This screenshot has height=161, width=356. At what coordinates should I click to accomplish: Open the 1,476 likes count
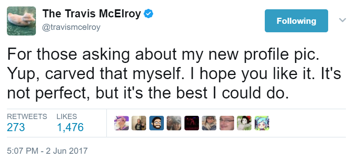pyautogui.click(x=70, y=127)
